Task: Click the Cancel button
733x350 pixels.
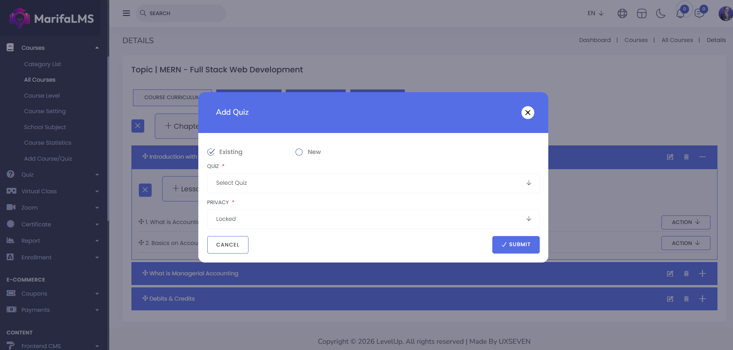Action: [x=227, y=245]
